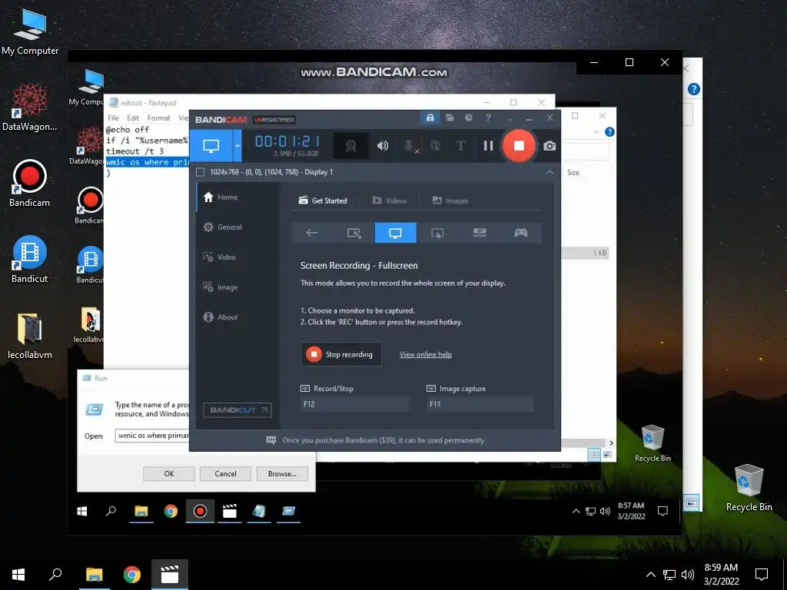Click Browse... in the Run dialog
This screenshot has width=787, height=590.
tap(282, 473)
